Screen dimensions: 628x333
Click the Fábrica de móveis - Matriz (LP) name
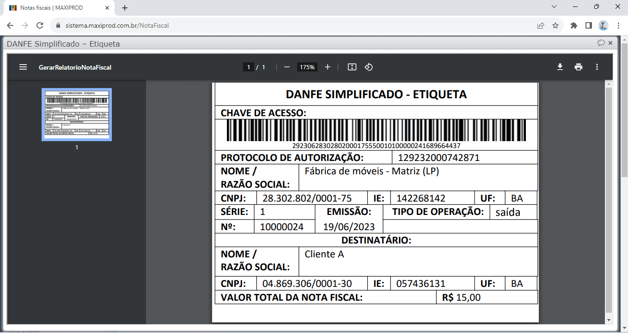point(372,171)
